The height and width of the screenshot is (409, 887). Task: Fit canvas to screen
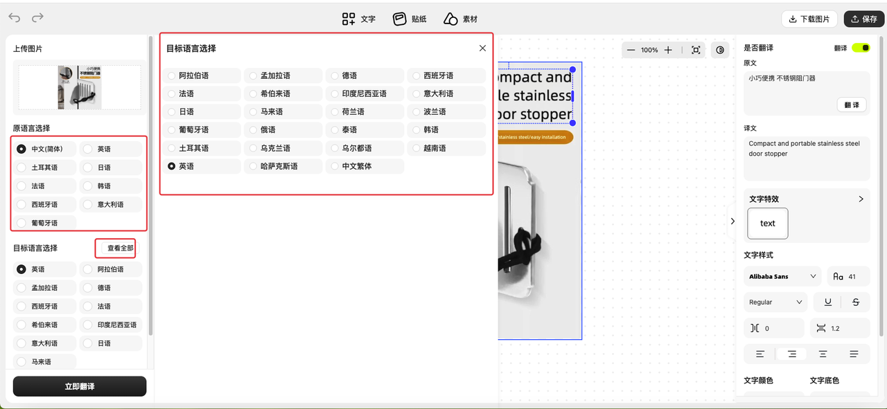(696, 50)
